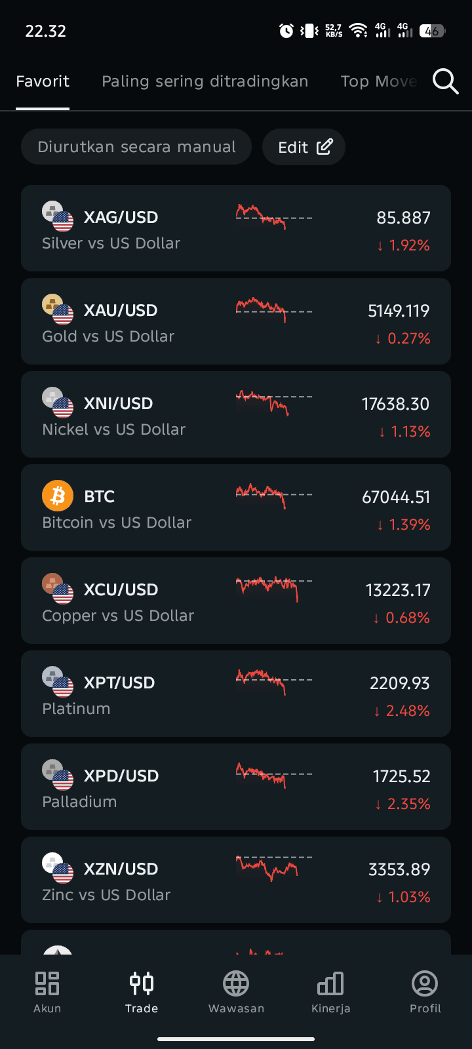Image resolution: width=472 pixels, height=1049 pixels.
Task: Open the search magnifier icon
Action: 445,82
